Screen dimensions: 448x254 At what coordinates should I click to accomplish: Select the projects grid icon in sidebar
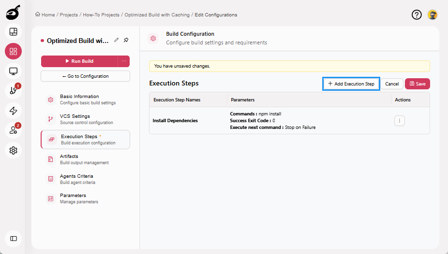(x=13, y=51)
